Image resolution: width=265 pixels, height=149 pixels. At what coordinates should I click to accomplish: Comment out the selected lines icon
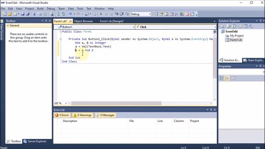58,14
